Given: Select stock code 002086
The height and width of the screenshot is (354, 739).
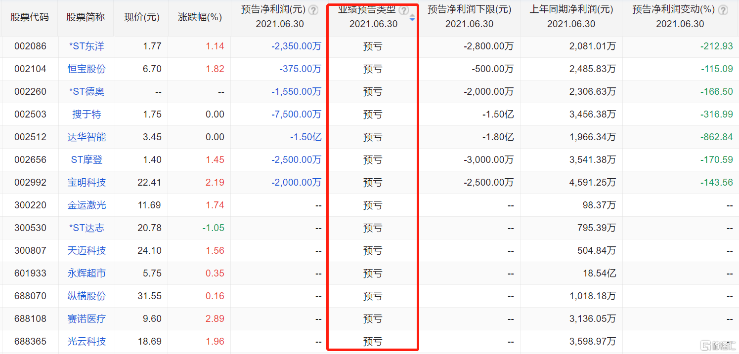Looking at the screenshot, I should [x=30, y=46].
